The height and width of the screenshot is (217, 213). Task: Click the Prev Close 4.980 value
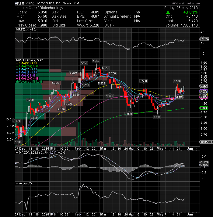pyautogui.click(x=42, y=25)
